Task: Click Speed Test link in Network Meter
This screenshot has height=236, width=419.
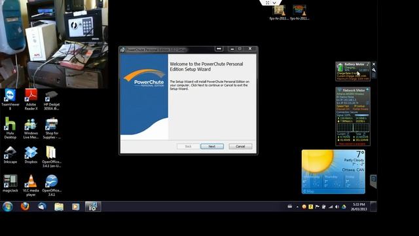Action: (x=342, y=106)
